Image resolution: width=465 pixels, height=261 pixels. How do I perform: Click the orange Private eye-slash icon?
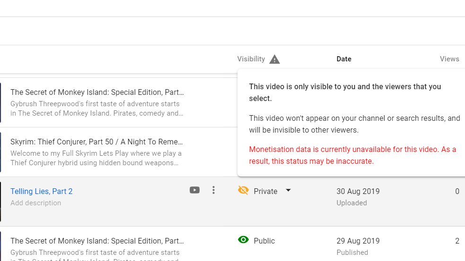pos(243,190)
